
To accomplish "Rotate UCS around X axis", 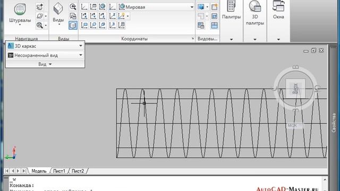I will (84, 16).
